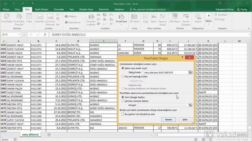
Task: Click the Paylaş share button
Action: [x=242, y=9]
